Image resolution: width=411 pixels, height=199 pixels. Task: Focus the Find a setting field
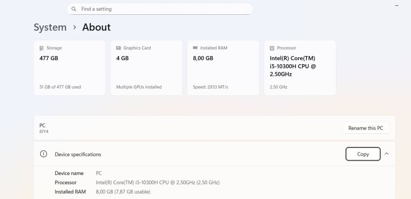click(161, 9)
